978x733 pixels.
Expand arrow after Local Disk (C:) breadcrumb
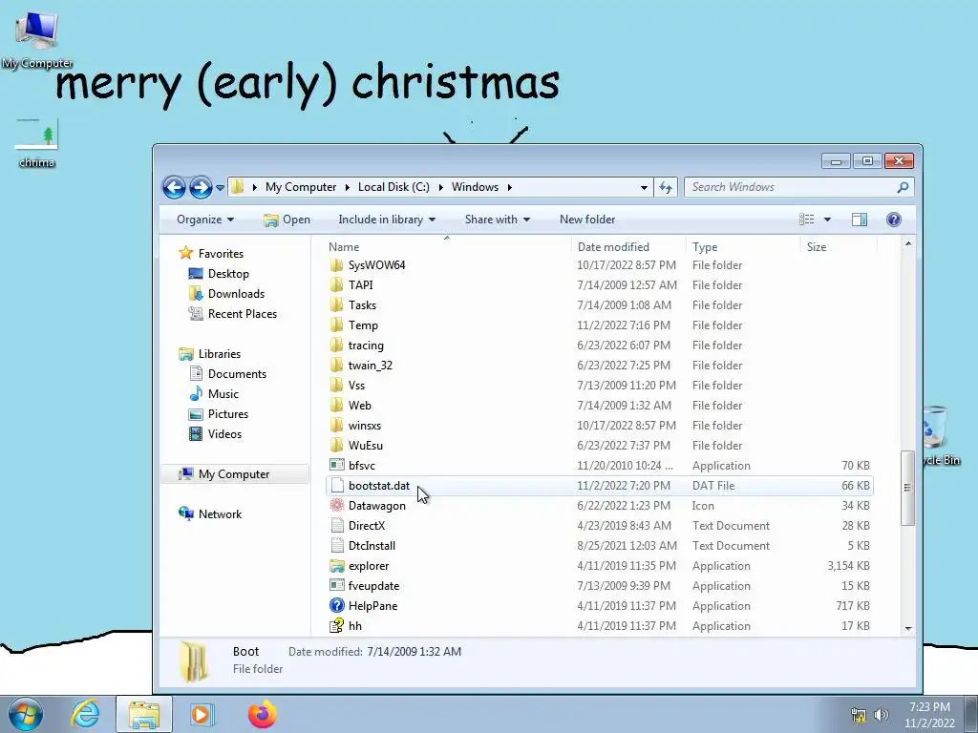(440, 187)
